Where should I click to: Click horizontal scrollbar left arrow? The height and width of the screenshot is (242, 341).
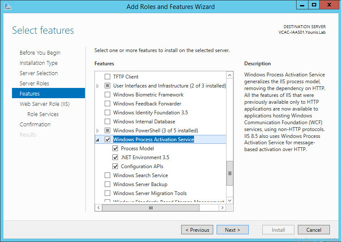click(x=98, y=207)
